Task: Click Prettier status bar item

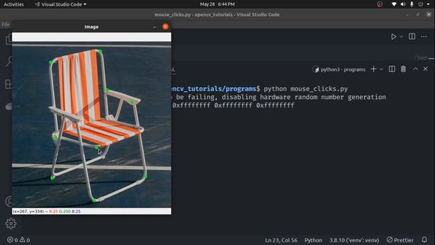Action: click(x=400, y=240)
